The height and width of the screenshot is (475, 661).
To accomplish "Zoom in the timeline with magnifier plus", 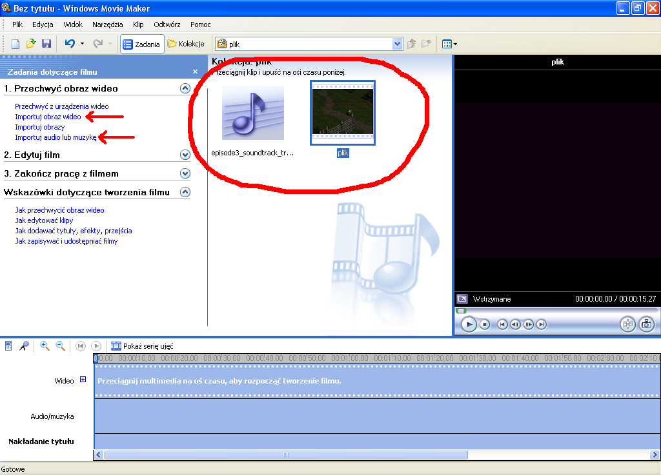I will pos(45,346).
